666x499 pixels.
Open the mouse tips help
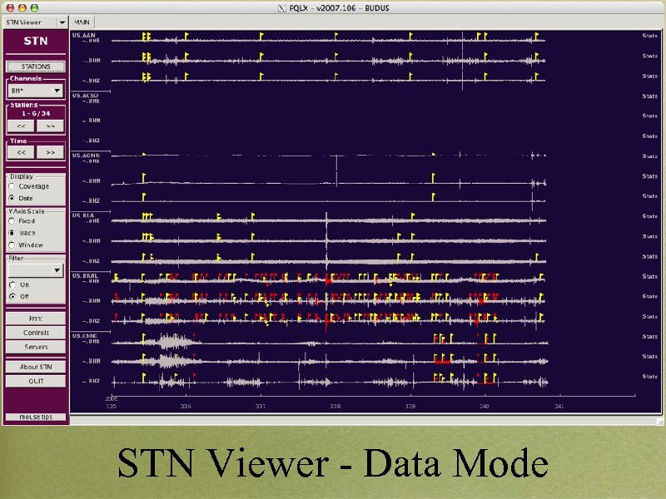35,417
